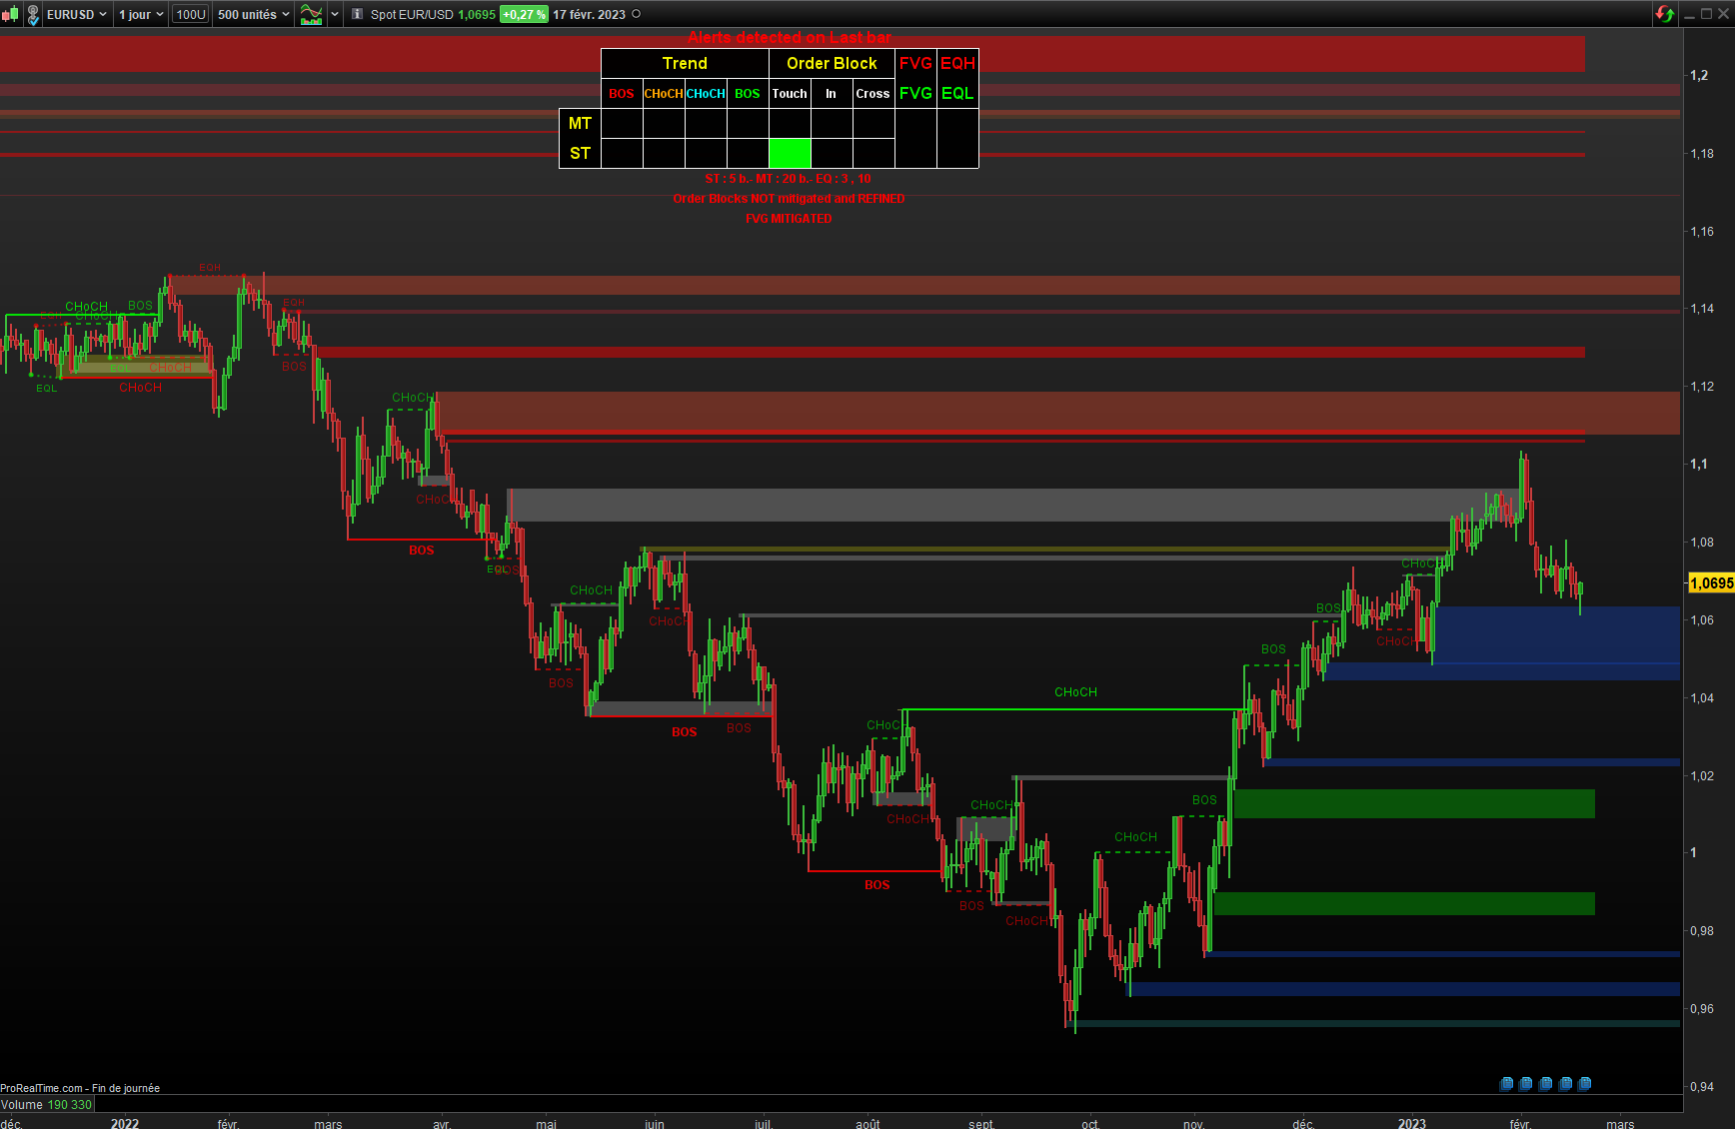Click the 0,94 price axis label
This screenshot has height=1129, width=1735.
(1702, 1086)
